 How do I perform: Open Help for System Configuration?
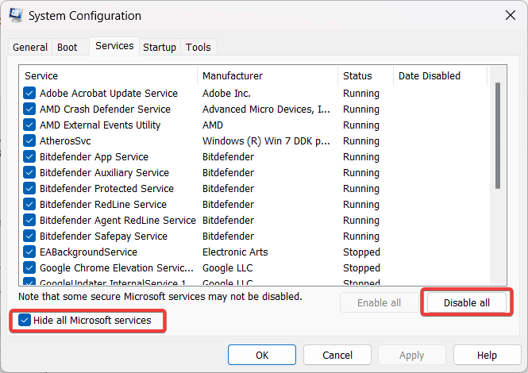point(487,355)
